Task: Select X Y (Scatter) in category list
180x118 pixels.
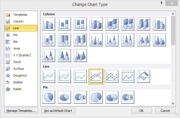Action: 21,55
